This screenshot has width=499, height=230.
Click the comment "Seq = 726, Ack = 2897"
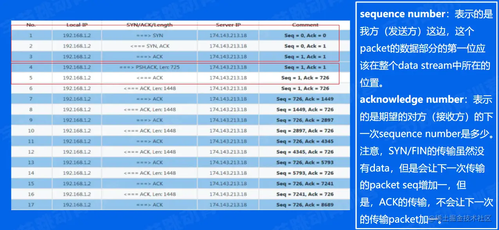(305, 120)
